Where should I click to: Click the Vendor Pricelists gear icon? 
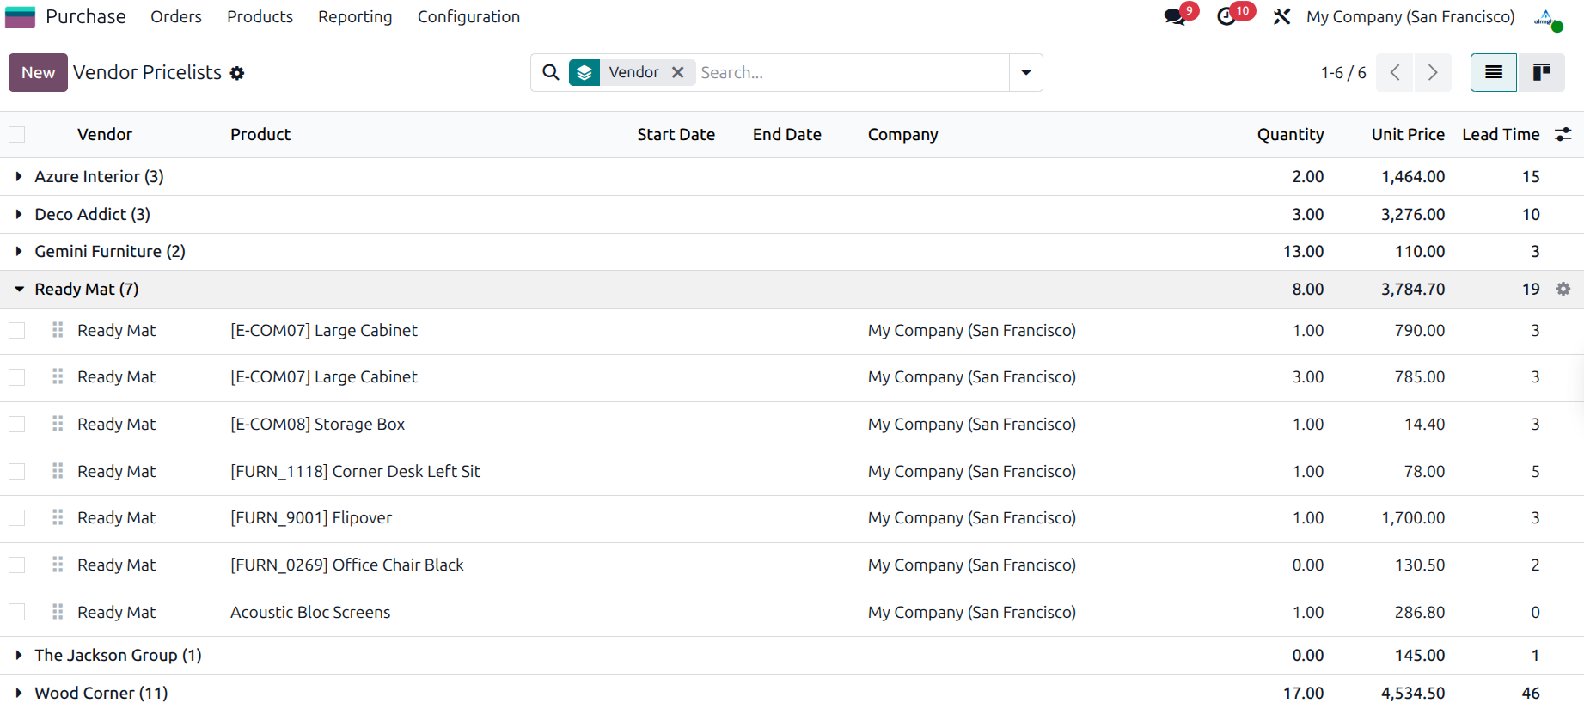coord(237,73)
